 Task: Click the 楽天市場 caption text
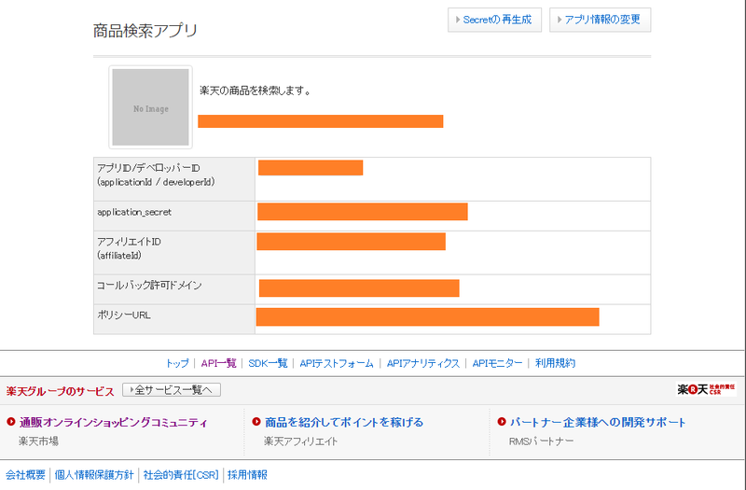(38, 441)
